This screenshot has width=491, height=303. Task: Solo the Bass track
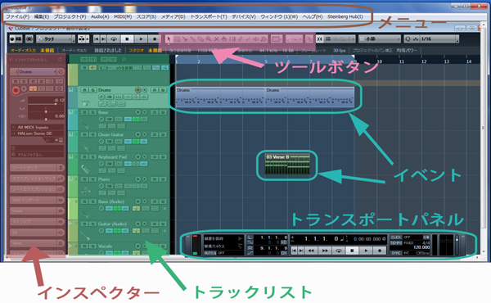point(92,112)
